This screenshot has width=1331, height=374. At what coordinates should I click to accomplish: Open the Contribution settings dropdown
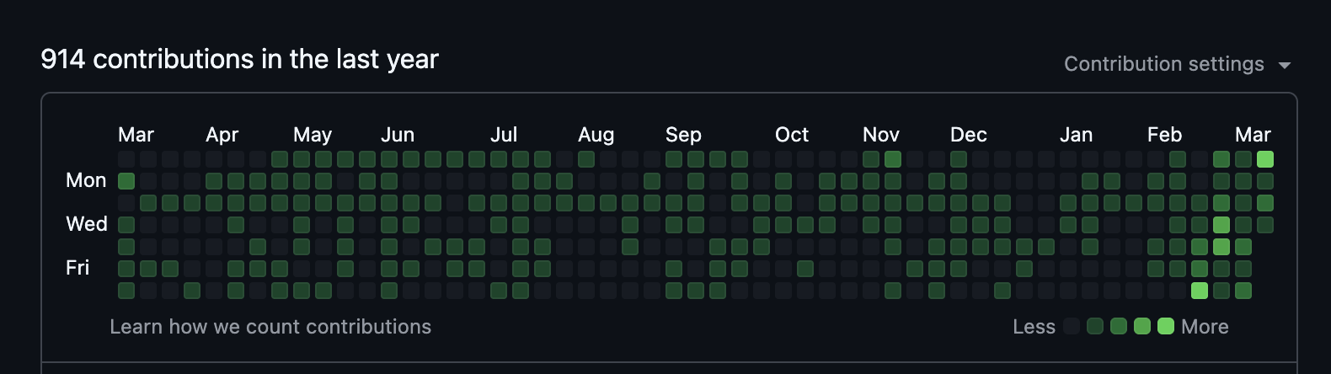pyautogui.click(x=1177, y=64)
